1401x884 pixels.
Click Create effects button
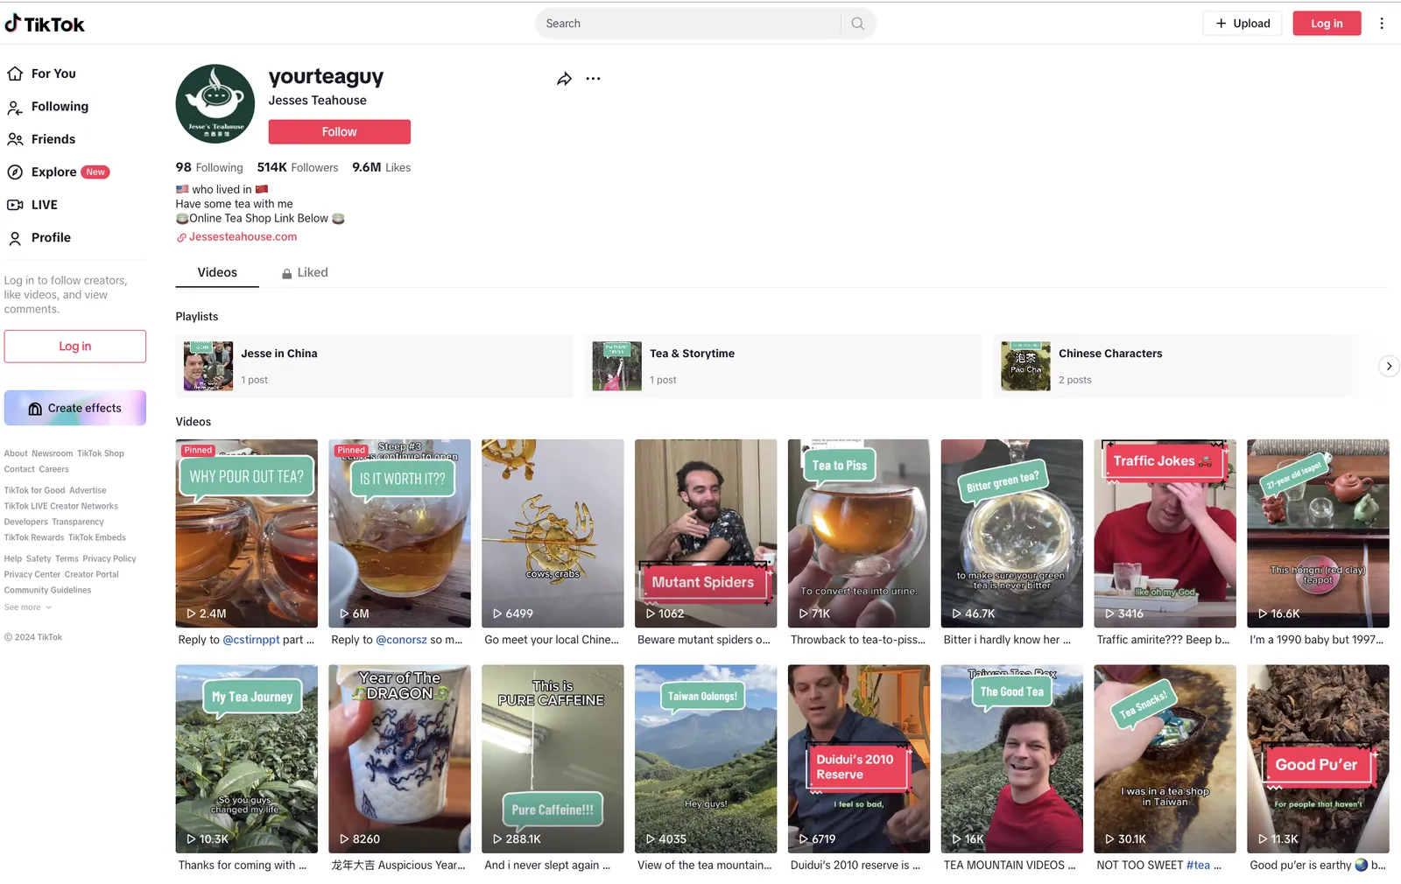click(x=75, y=408)
